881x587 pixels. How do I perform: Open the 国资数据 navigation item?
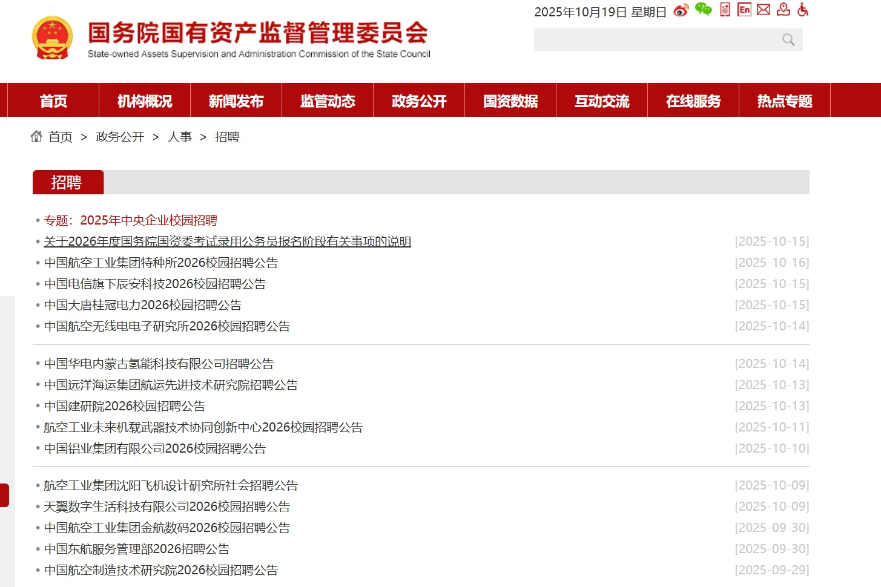(x=510, y=100)
